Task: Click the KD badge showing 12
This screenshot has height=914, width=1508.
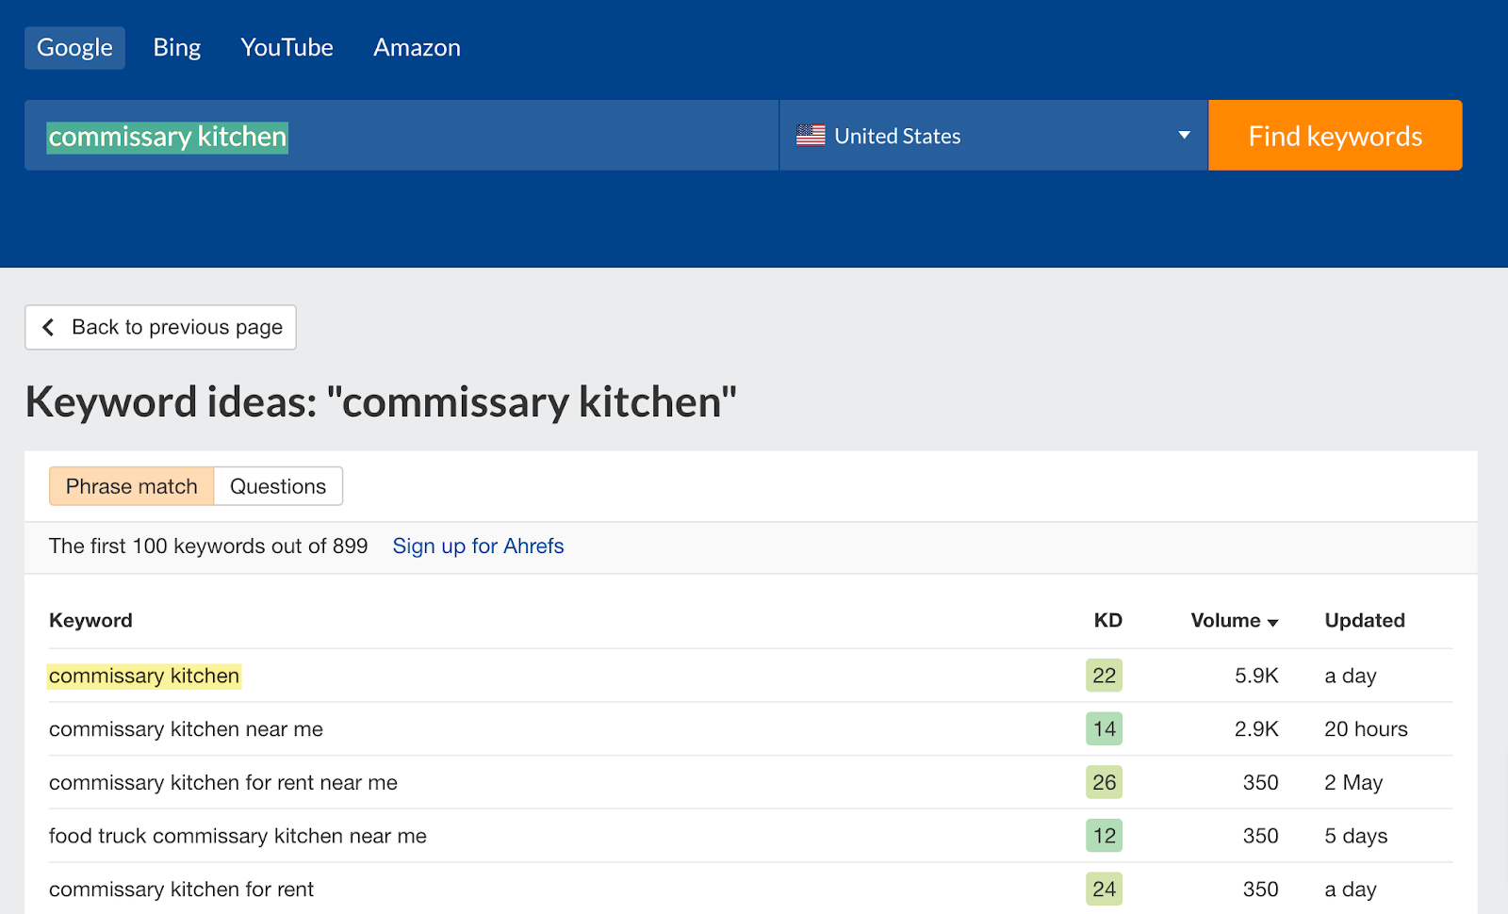Action: click(1104, 836)
